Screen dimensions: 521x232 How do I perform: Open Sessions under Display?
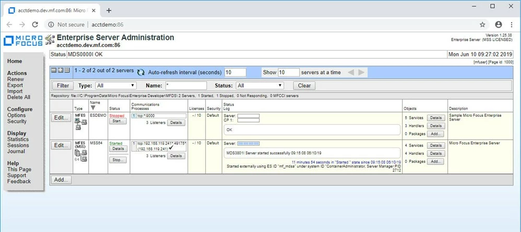(18, 145)
